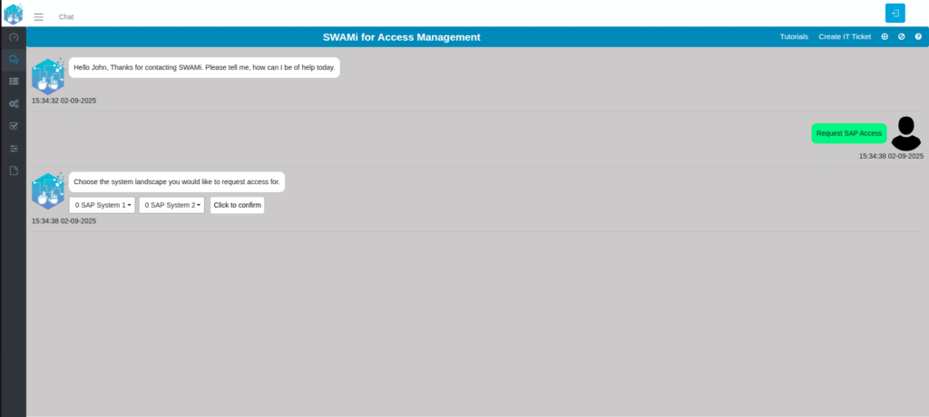Click the SWAMi logo at top left
Image resolution: width=929 pixels, height=417 pixels.
13,14
